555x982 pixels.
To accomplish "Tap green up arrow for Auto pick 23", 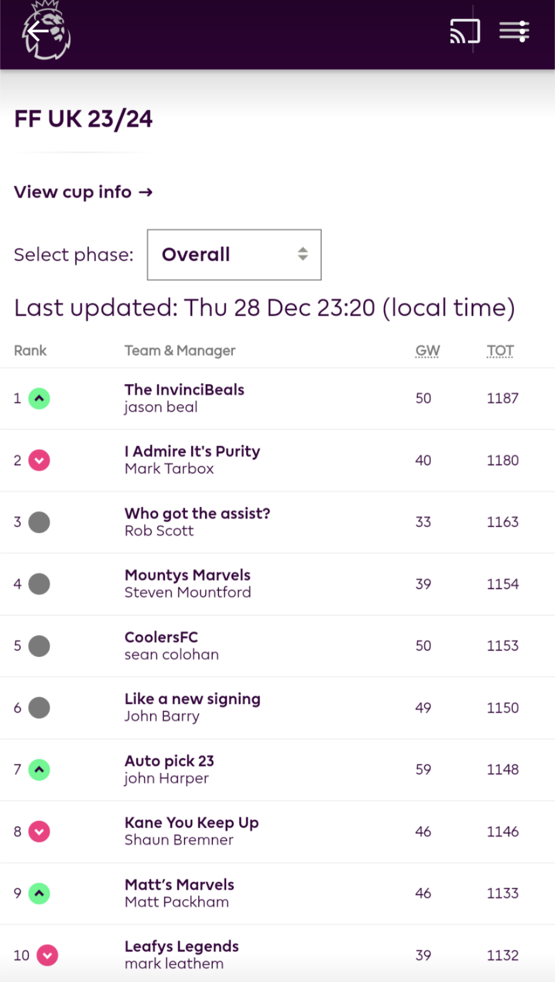I will pos(39,770).
